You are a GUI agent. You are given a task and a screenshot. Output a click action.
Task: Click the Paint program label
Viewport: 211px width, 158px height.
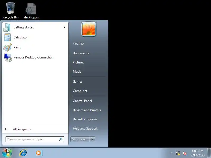pos(17,47)
